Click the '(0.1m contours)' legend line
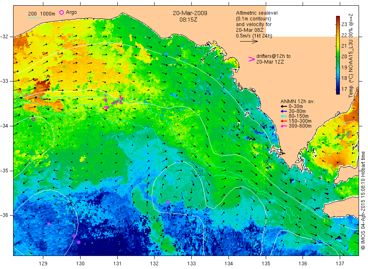 coord(254,19)
